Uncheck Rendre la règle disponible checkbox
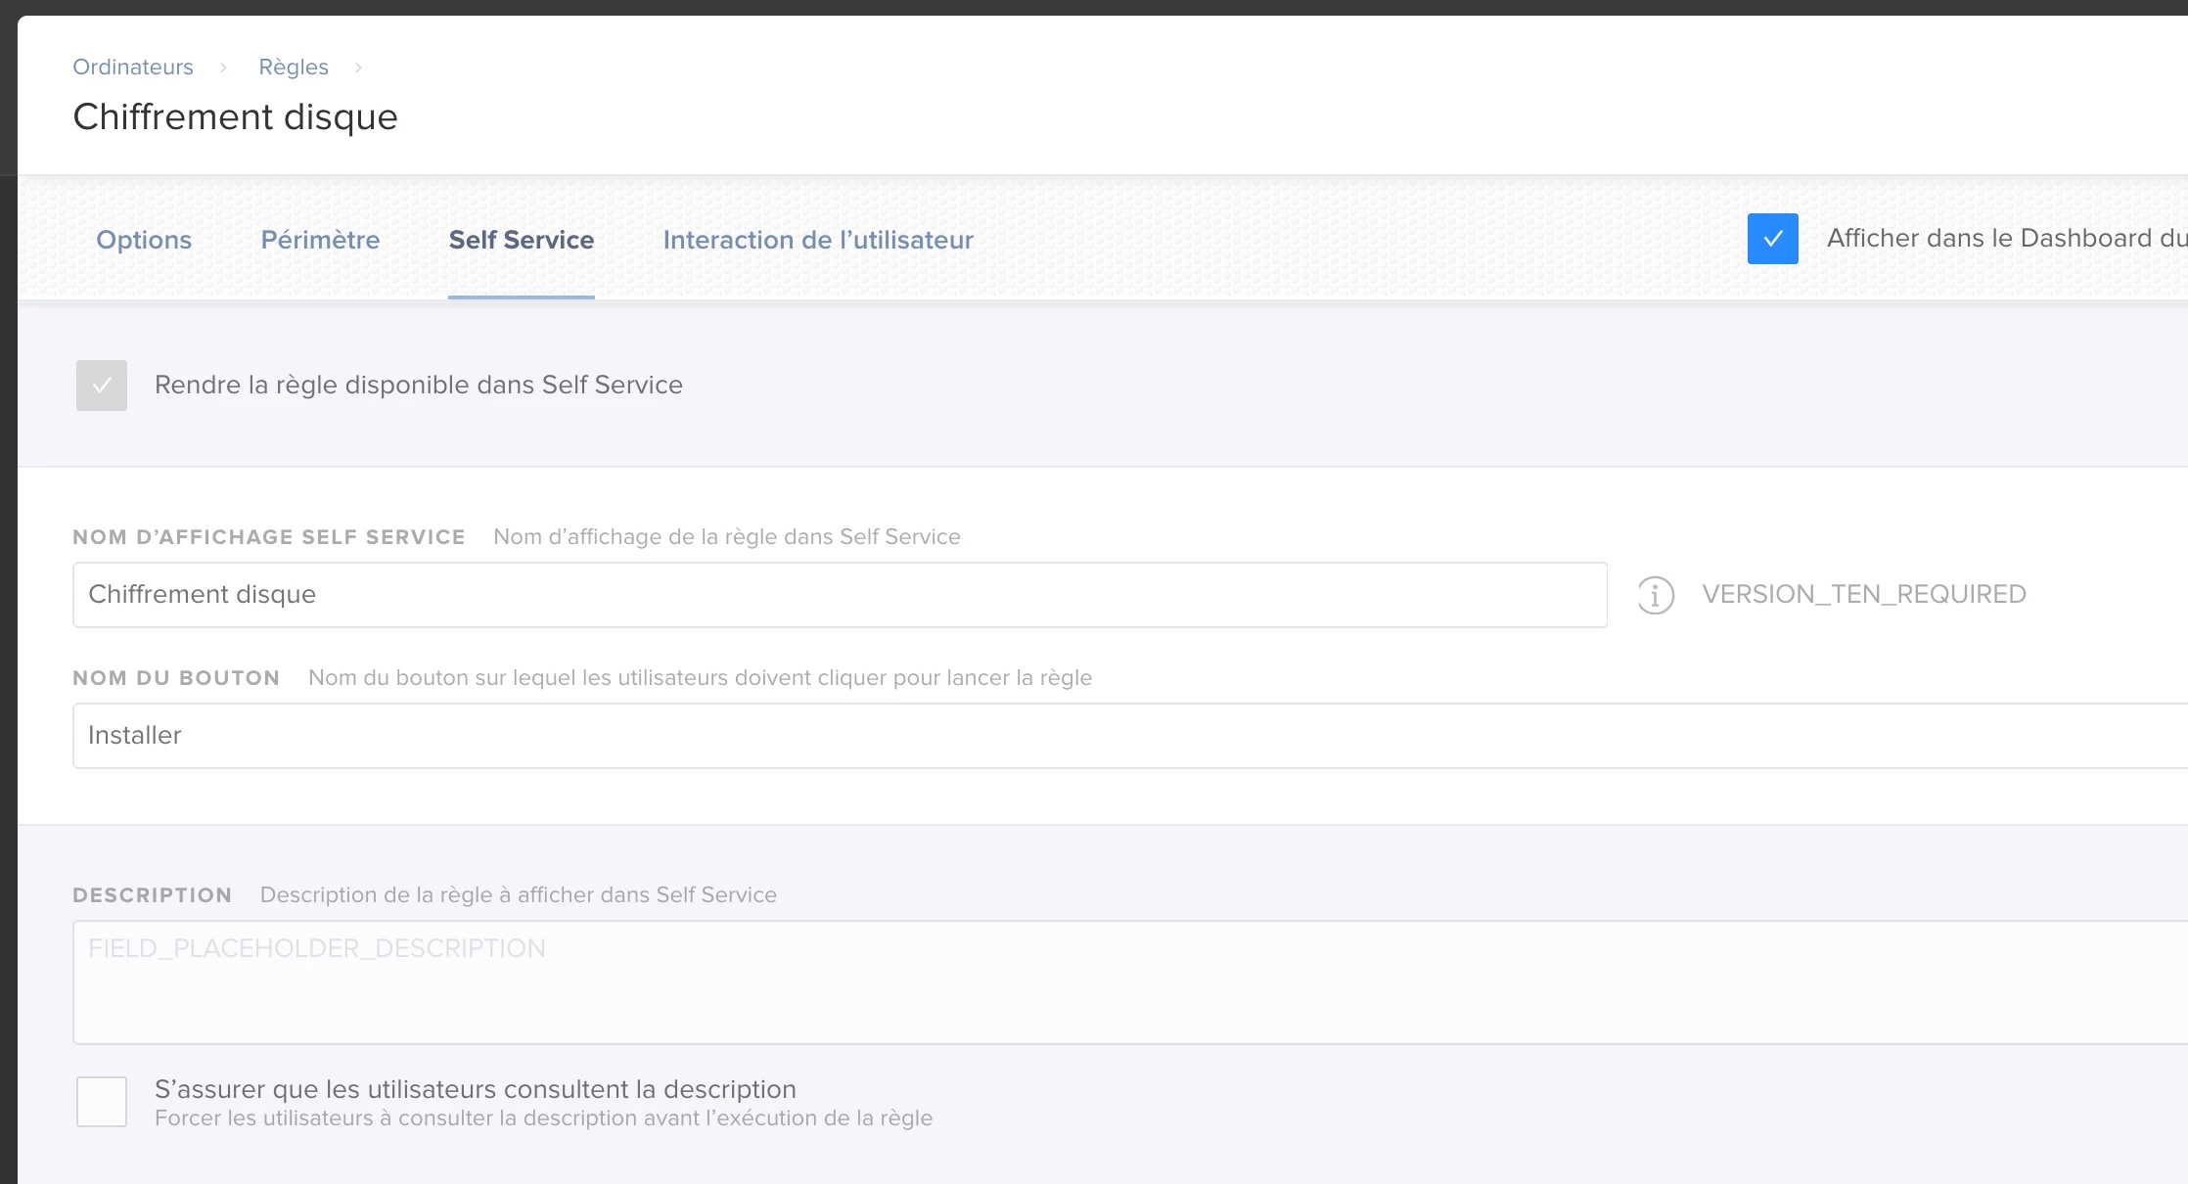Screen dimensions: 2188x1184 [x=102, y=386]
